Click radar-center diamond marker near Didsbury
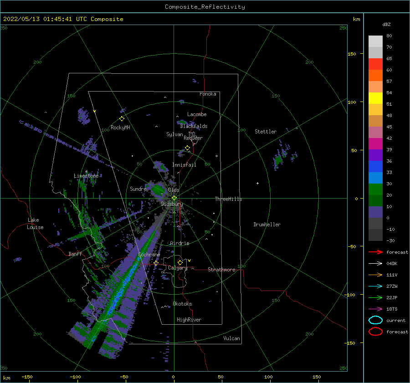410x383 pixels. [x=174, y=198]
